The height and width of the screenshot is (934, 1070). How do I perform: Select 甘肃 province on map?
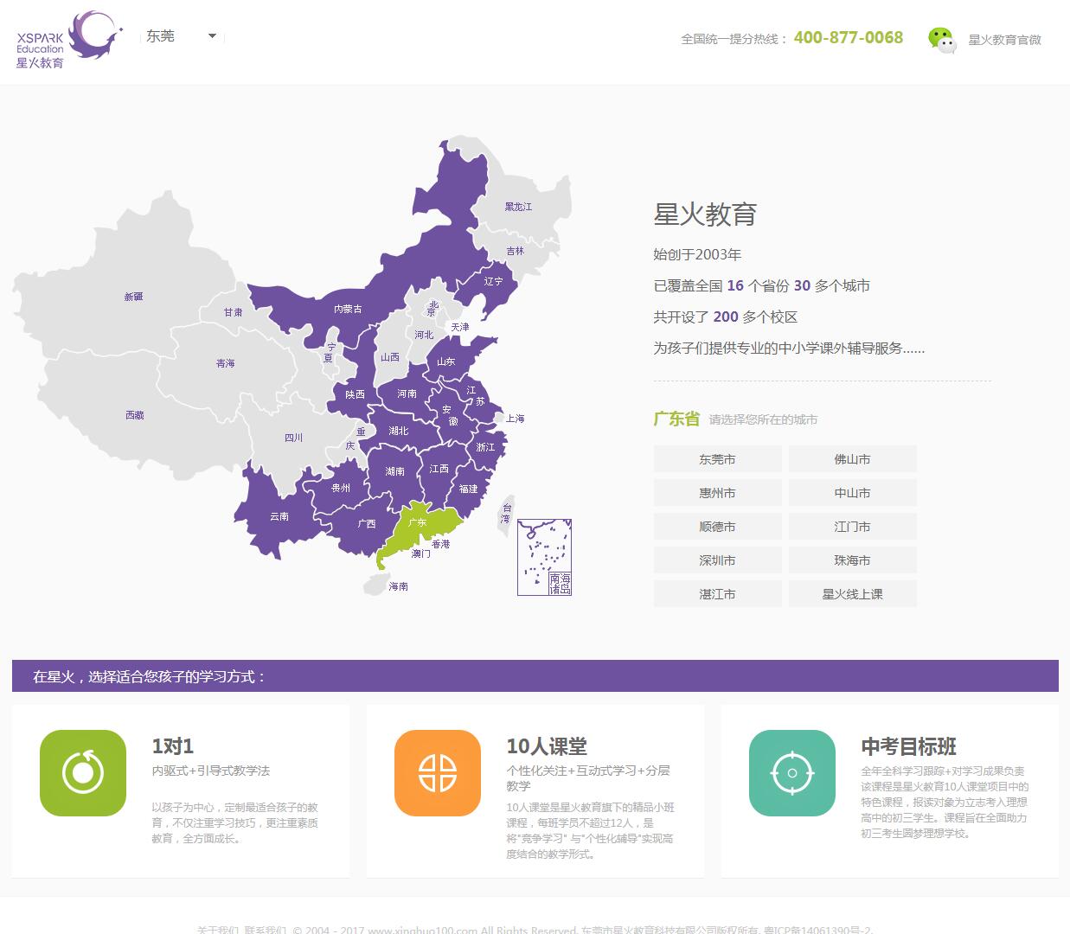pyautogui.click(x=234, y=312)
